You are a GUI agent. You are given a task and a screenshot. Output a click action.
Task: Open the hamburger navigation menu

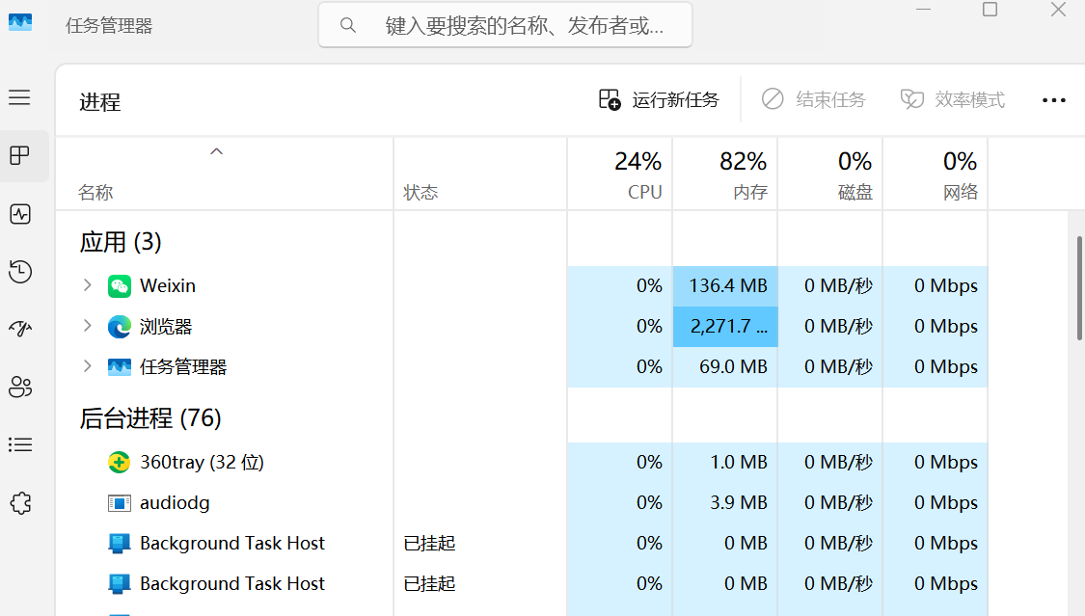[x=19, y=97]
